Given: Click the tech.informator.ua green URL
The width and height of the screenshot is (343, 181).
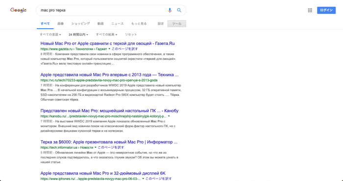Looking at the screenshot, I should (67, 147).
